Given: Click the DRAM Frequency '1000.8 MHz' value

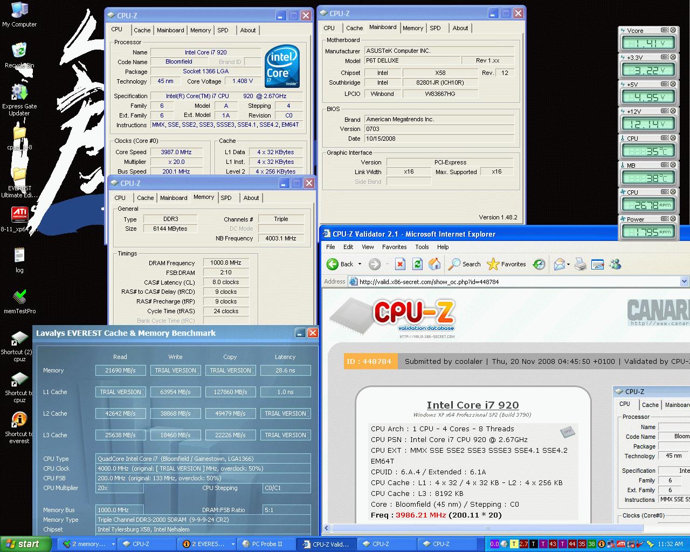Looking at the screenshot, I should tap(226, 263).
